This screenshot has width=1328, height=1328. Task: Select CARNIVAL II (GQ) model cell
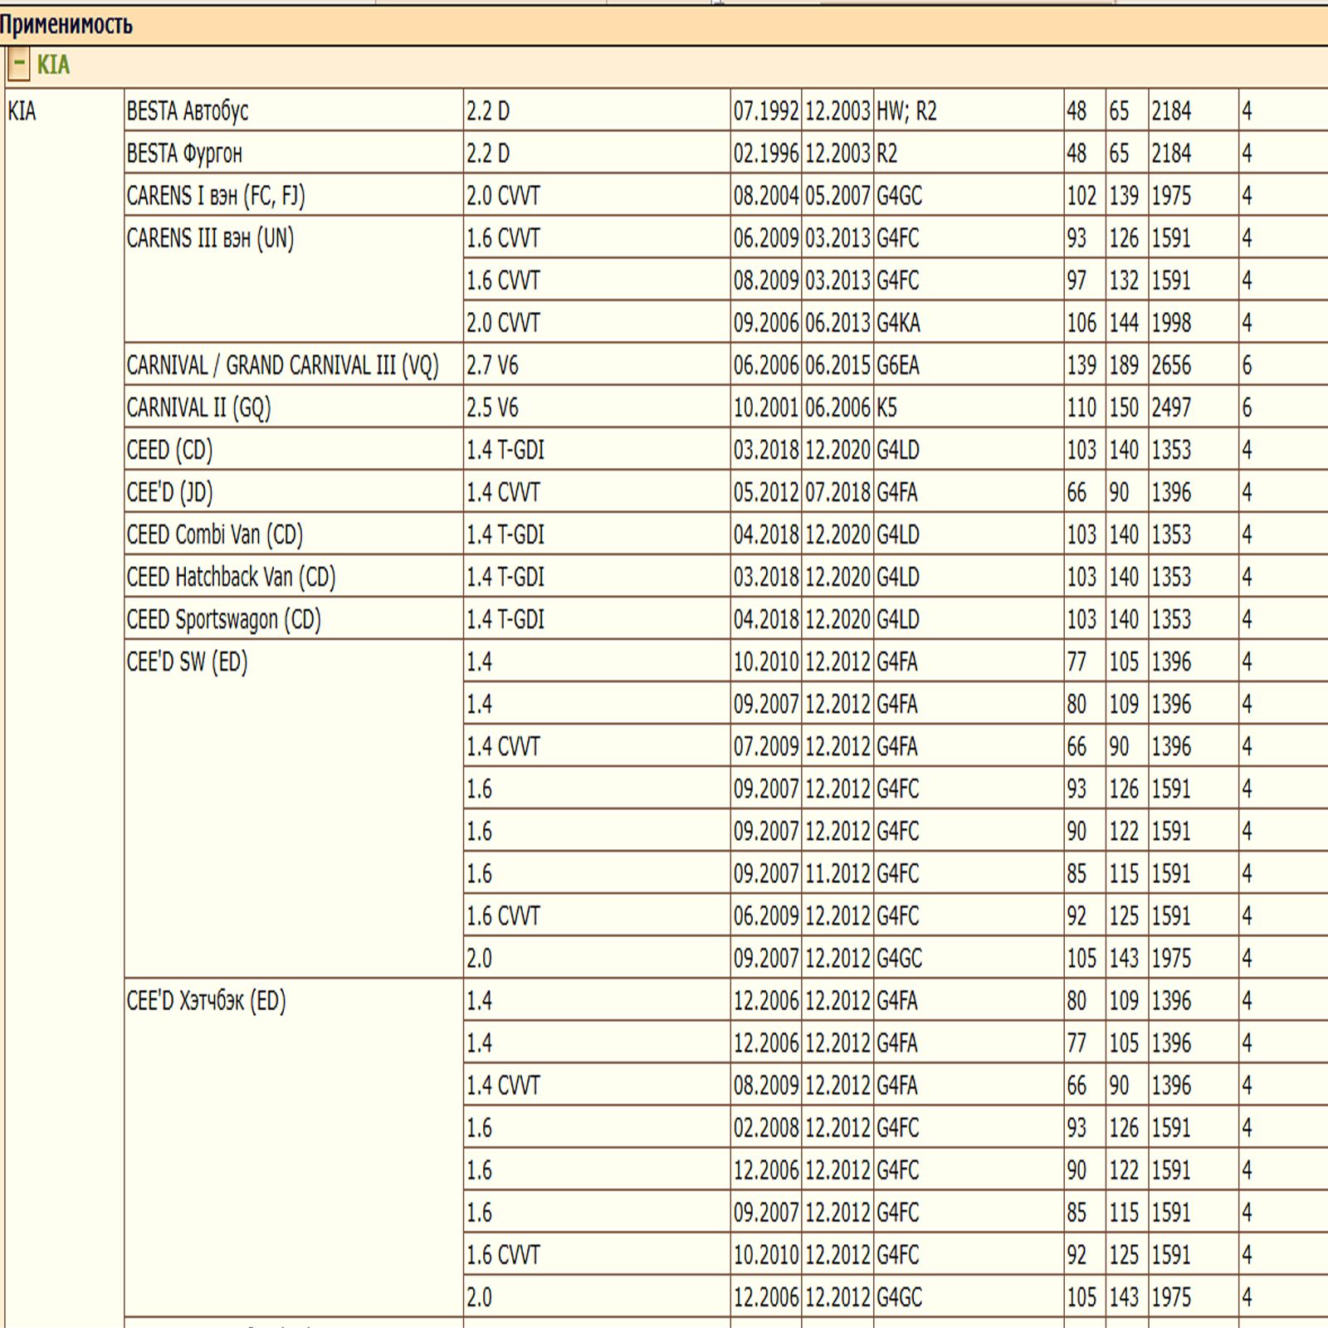tap(198, 408)
